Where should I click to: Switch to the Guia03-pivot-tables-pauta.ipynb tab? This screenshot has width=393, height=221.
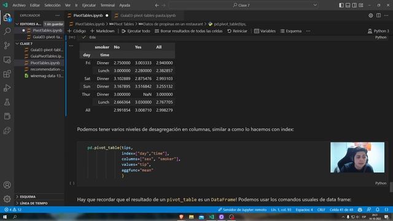pyautogui.click(x=148, y=15)
